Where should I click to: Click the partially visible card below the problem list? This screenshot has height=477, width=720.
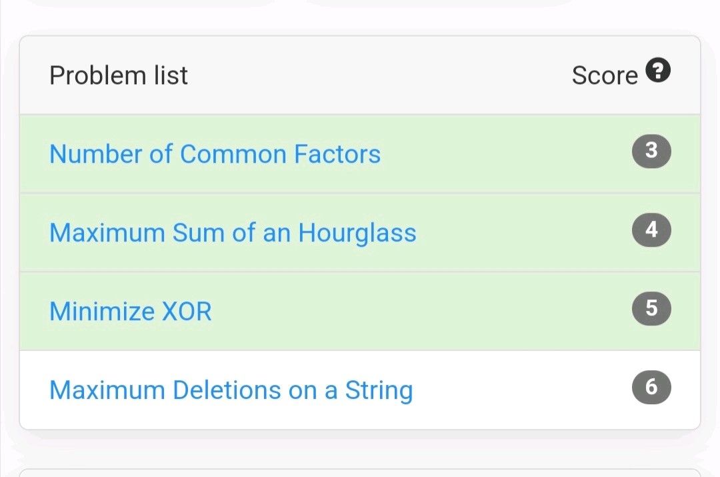click(x=360, y=472)
